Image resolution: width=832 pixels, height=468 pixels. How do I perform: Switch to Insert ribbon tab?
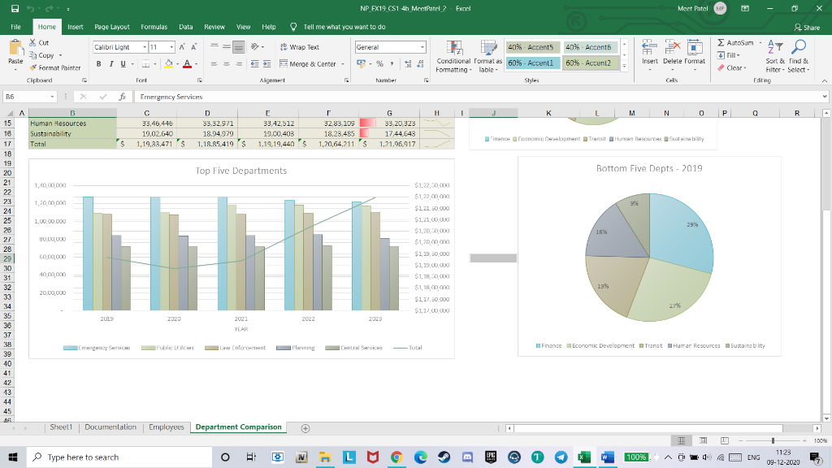point(76,27)
